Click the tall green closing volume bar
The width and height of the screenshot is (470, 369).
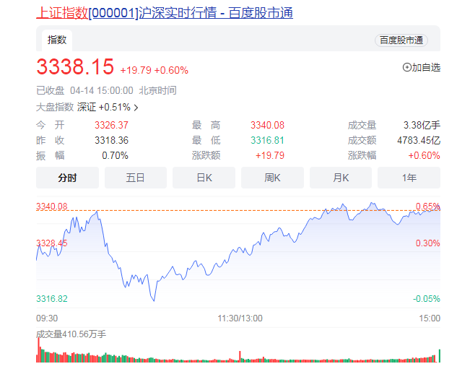pos(438,355)
